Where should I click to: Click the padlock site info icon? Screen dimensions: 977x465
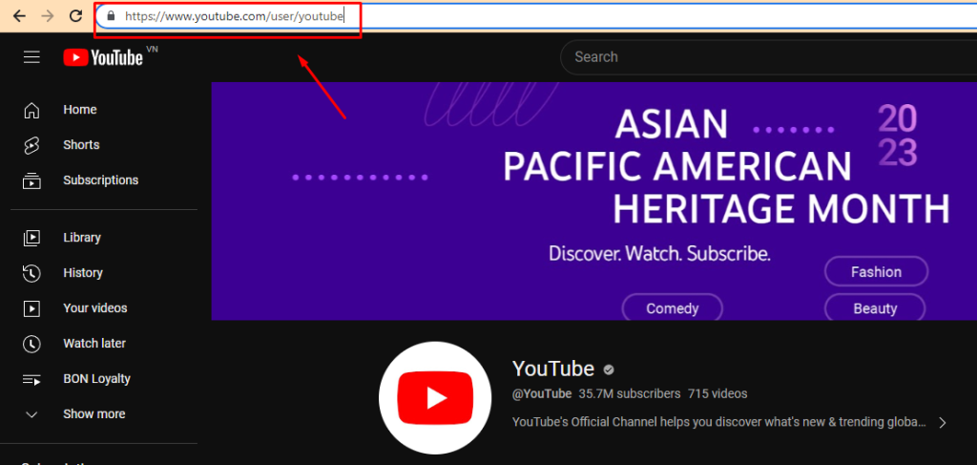[x=111, y=16]
